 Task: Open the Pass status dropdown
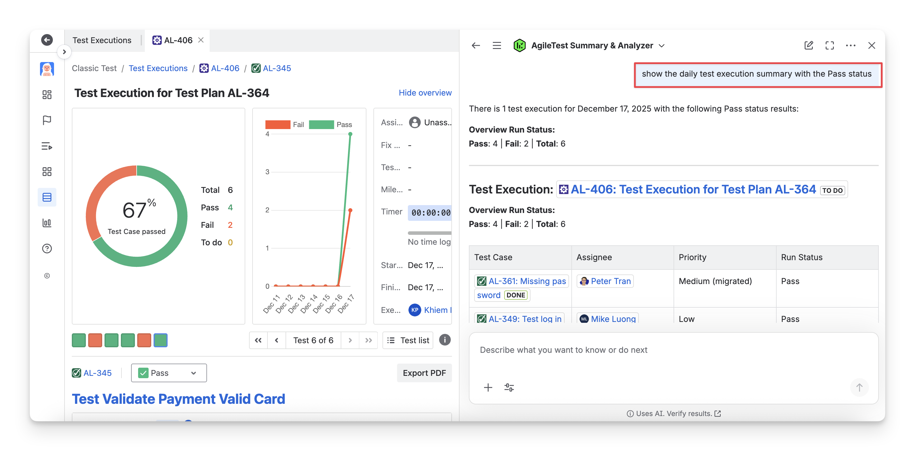(x=169, y=373)
